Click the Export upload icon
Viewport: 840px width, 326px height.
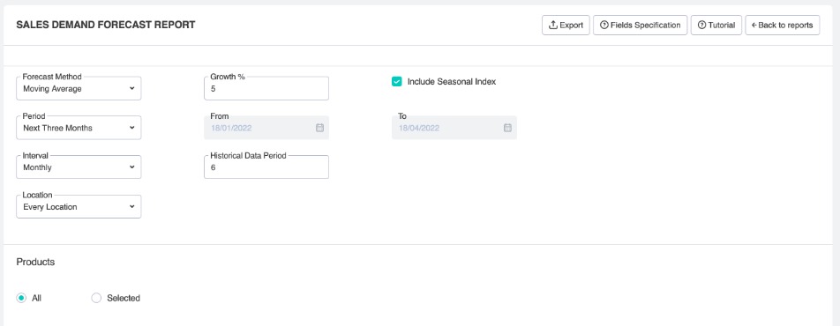553,26
